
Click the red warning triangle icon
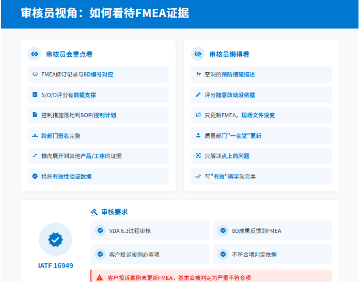(x=99, y=278)
